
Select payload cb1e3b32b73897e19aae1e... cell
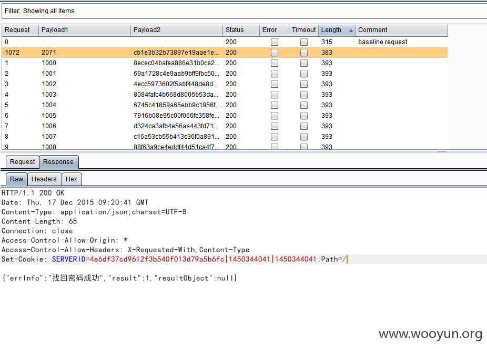(176, 53)
